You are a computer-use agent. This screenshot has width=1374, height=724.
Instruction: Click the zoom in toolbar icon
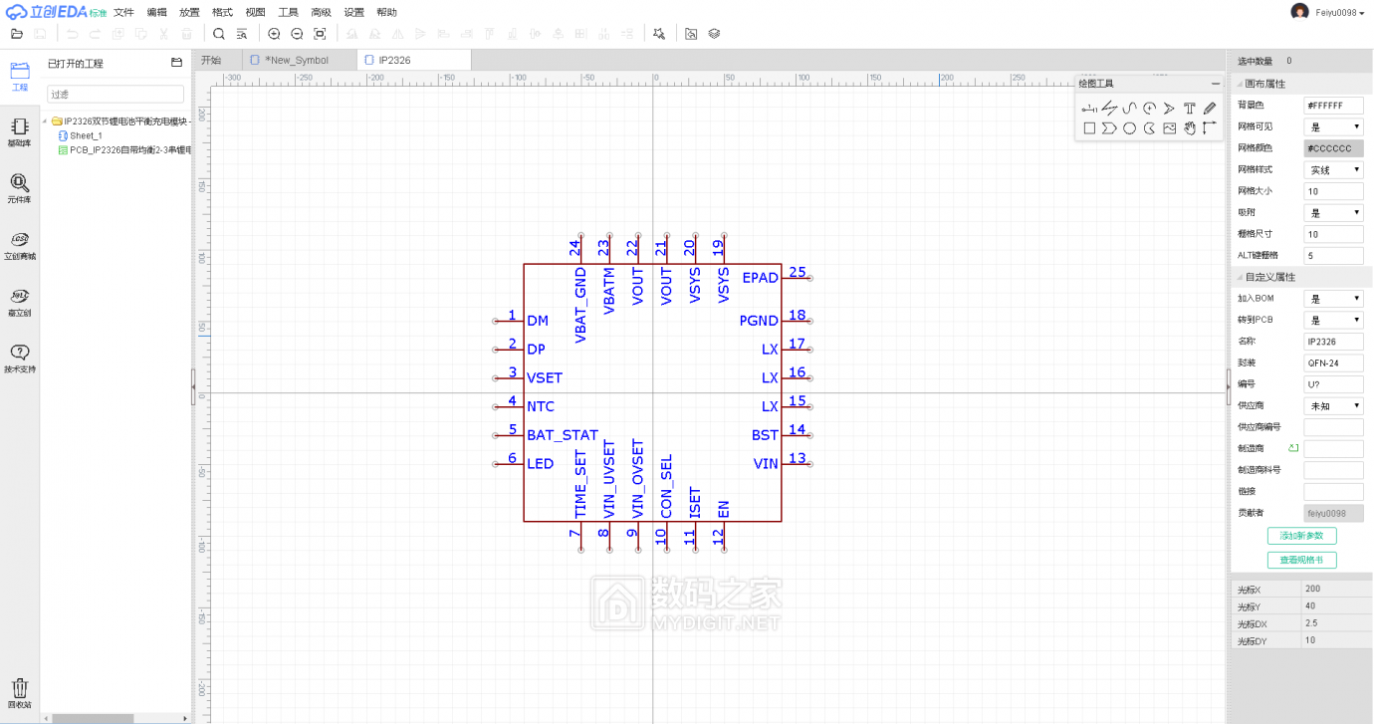click(x=275, y=34)
